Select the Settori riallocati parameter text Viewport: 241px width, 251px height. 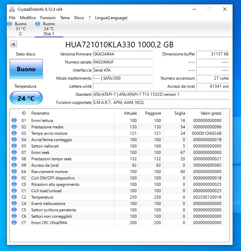coord(45,146)
